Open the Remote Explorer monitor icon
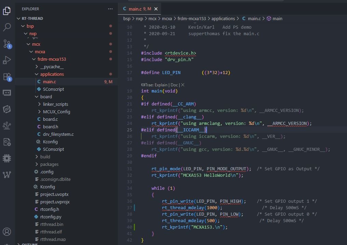The image size is (347, 245). pyautogui.click(x=7, y=92)
